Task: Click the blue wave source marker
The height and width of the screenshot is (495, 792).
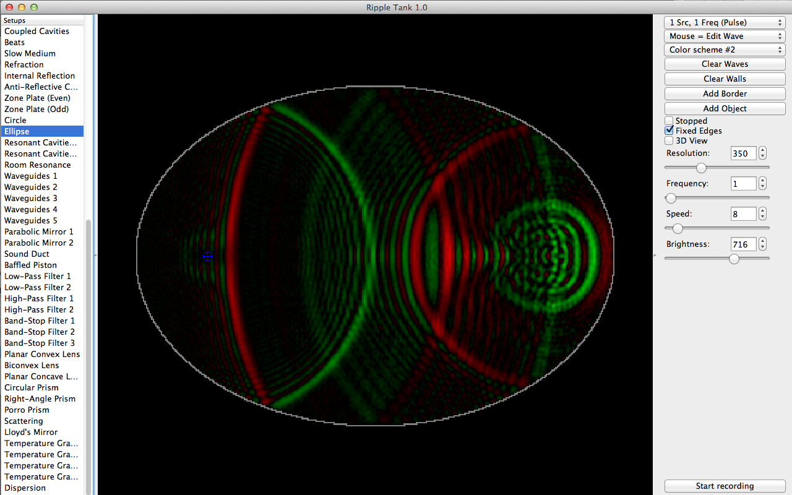Action: 207,256
